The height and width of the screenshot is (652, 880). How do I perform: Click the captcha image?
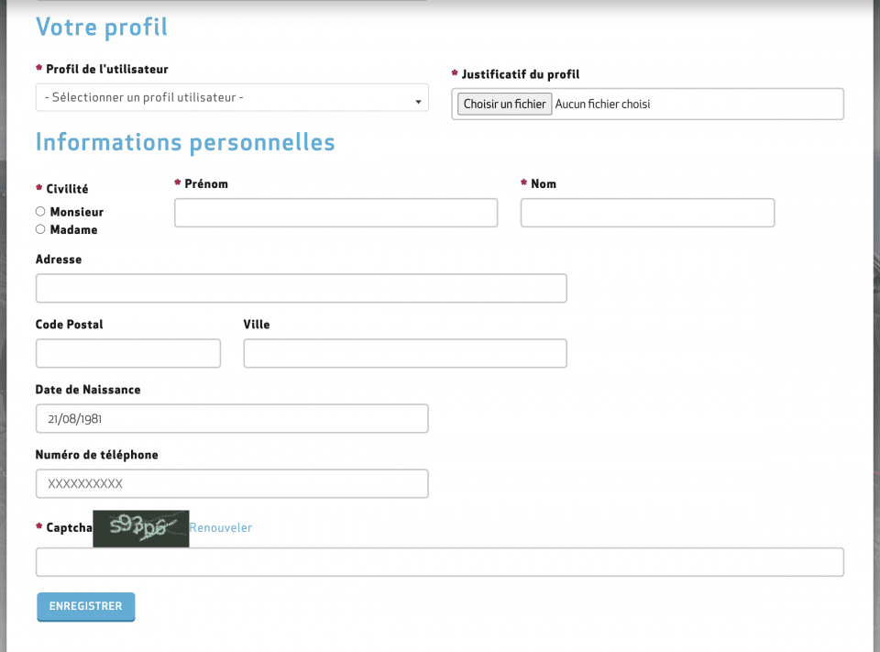141,527
